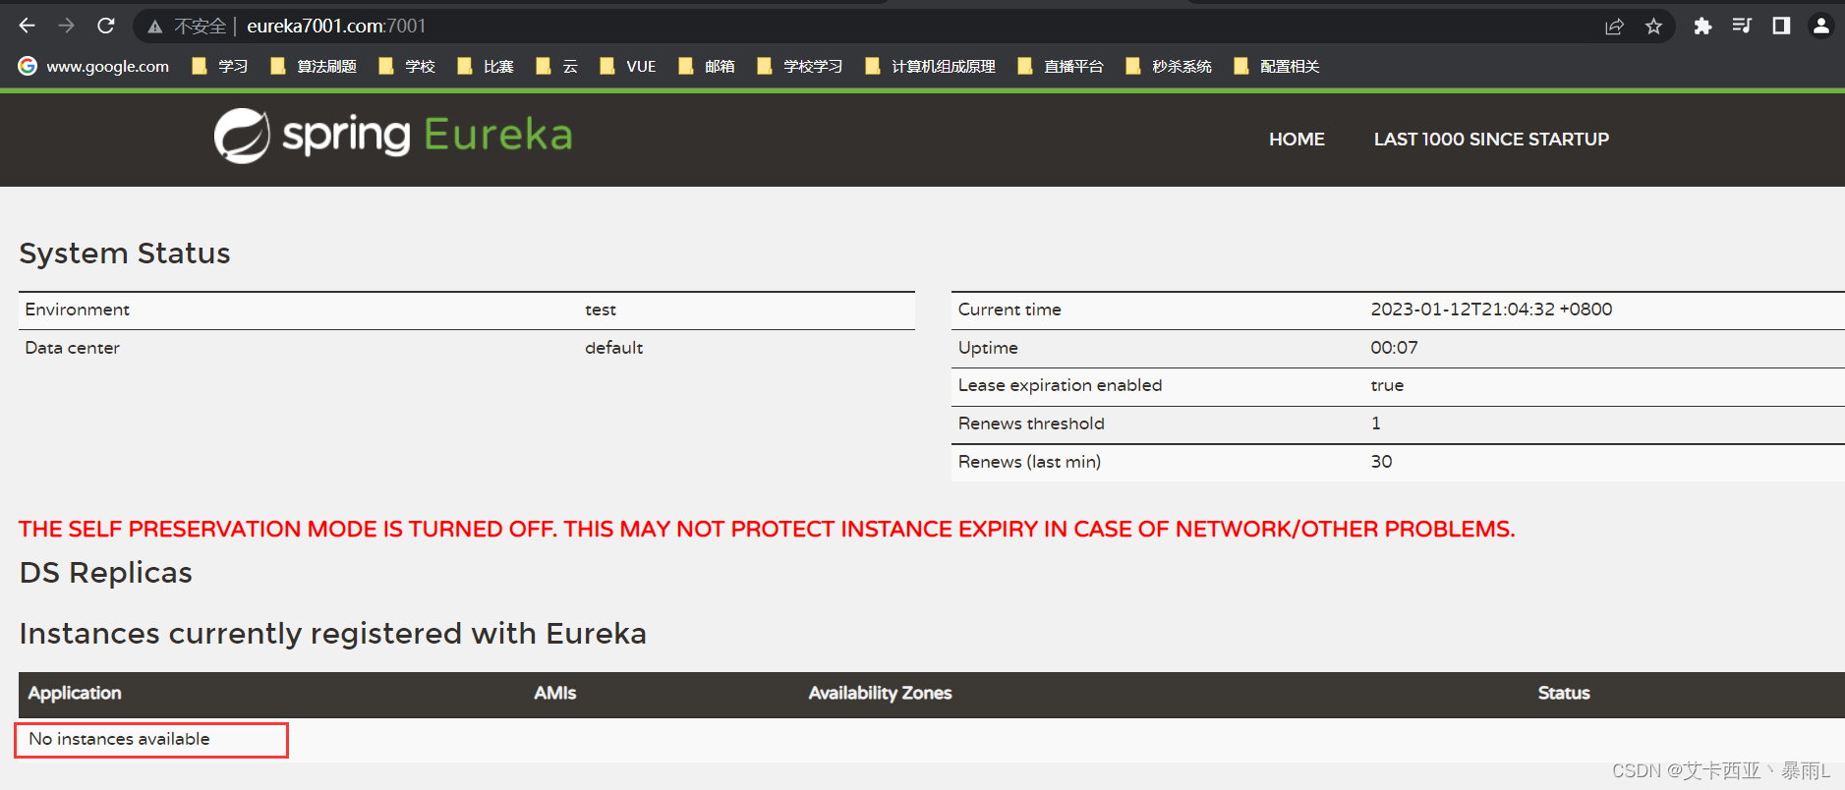
Task: Click the not-secure warning icon
Action: (x=155, y=27)
